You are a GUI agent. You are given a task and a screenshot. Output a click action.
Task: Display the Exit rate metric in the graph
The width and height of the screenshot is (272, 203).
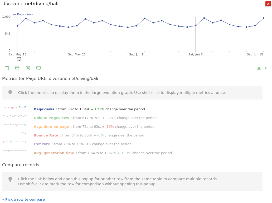pos(41,144)
